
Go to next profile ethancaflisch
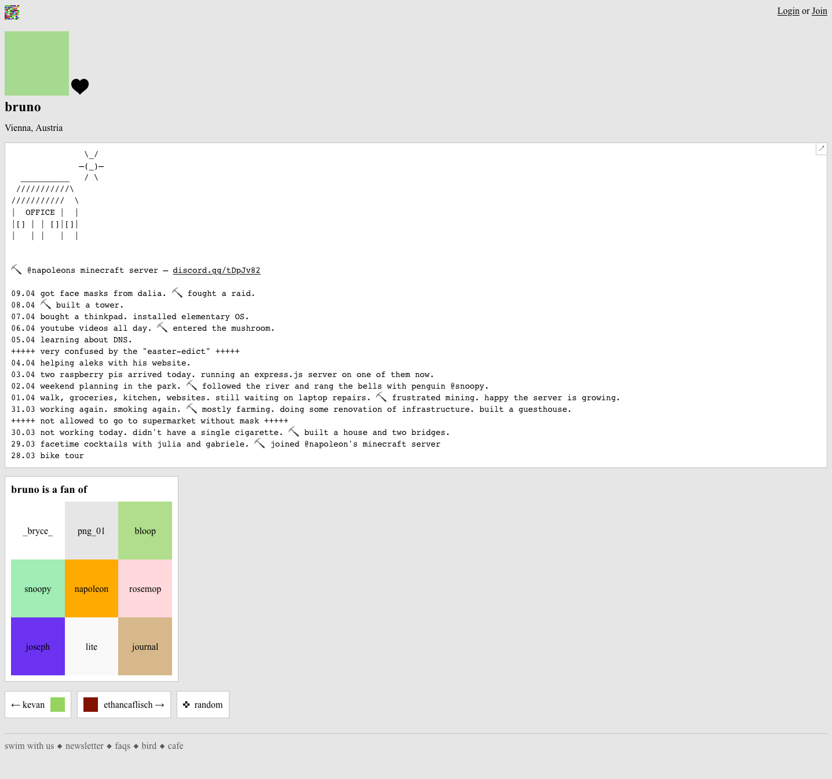[x=124, y=704]
